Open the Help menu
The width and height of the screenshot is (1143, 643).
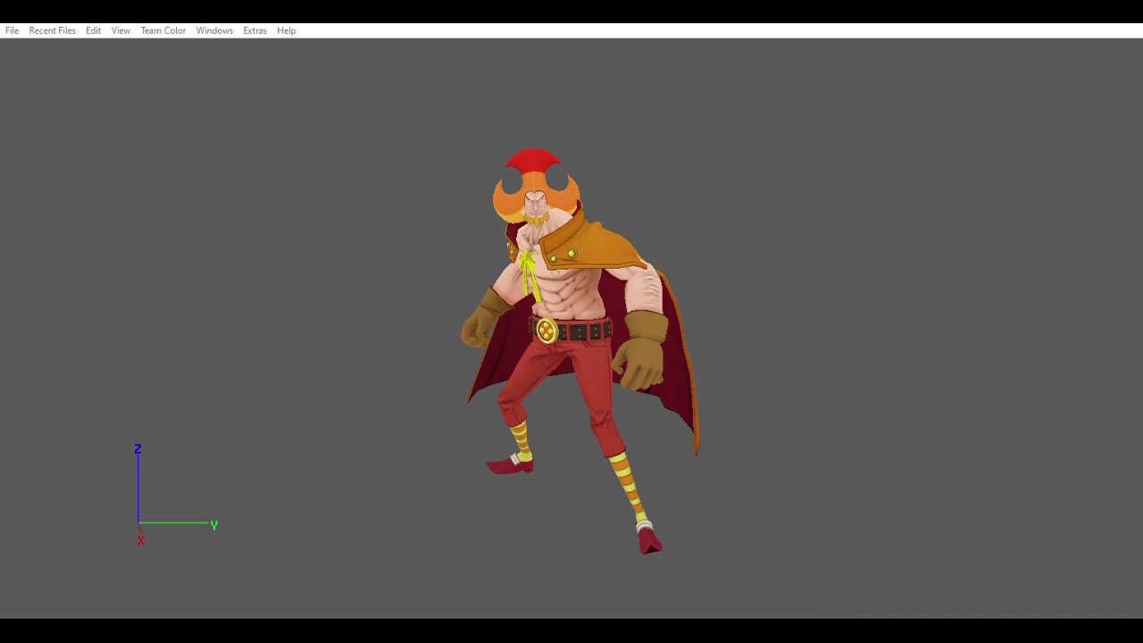click(286, 30)
